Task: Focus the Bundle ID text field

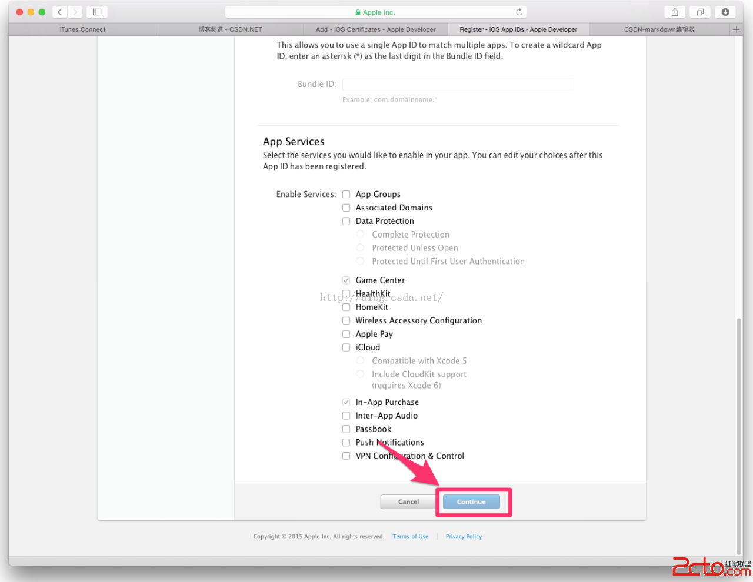Action: point(458,85)
